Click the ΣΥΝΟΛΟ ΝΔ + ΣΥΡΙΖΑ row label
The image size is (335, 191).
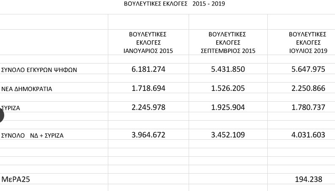(33, 136)
